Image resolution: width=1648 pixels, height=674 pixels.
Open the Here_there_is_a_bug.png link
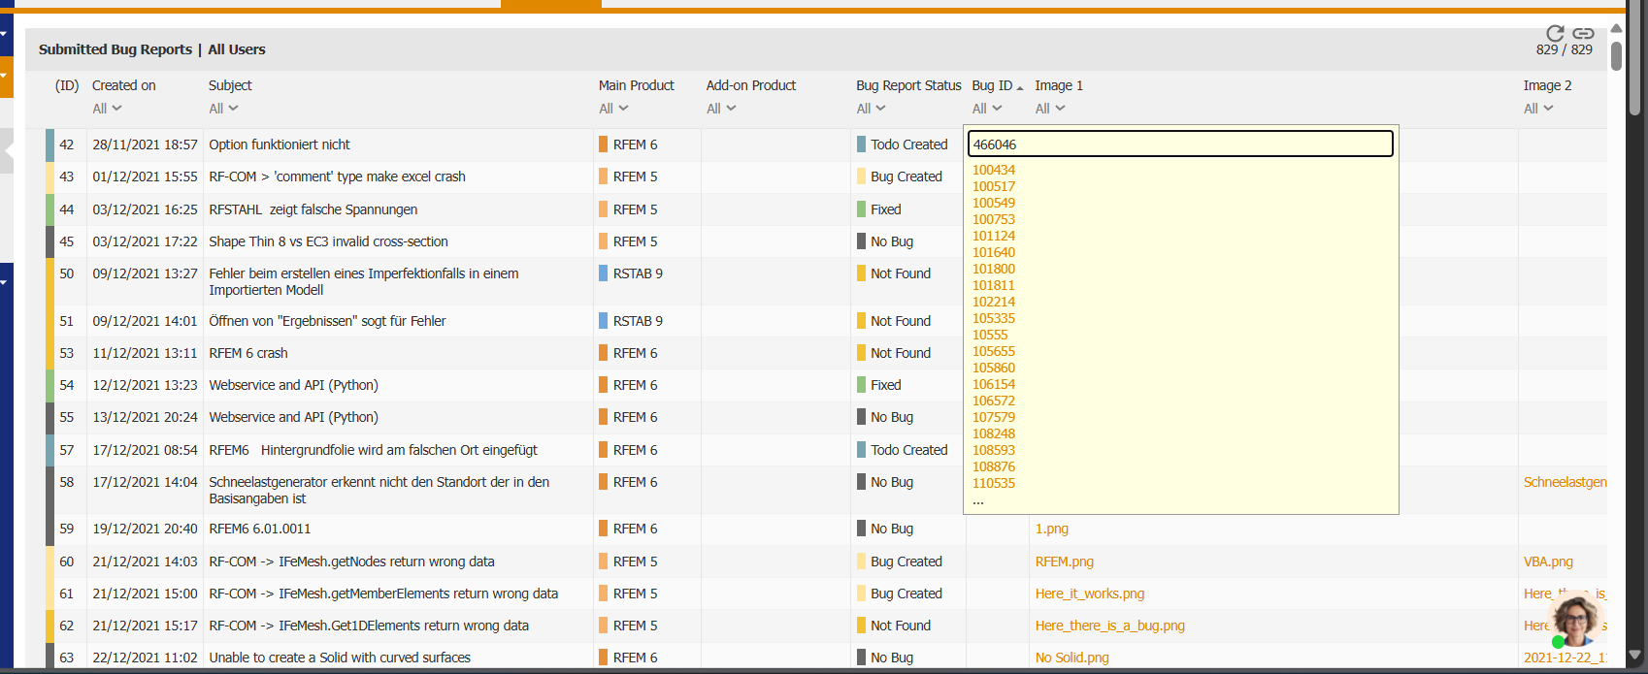(x=1109, y=626)
